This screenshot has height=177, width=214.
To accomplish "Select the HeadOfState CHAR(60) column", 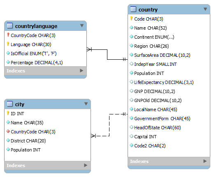I will pos(158,128).
